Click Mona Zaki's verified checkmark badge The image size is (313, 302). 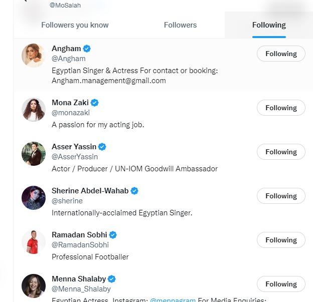95,103
